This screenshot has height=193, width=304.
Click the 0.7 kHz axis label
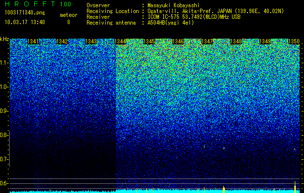(x=3, y=159)
